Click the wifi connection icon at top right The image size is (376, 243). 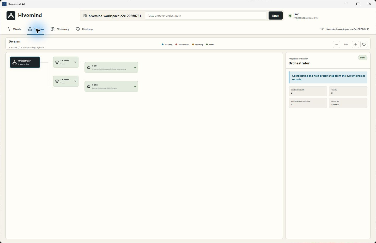pyautogui.click(x=322, y=29)
